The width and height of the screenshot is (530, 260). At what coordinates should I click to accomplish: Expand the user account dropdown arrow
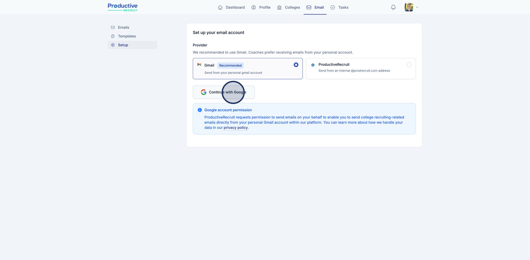coord(417,7)
